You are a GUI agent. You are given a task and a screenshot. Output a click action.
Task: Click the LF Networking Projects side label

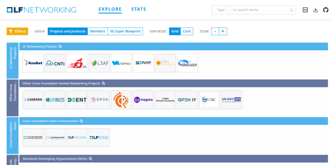13,61
